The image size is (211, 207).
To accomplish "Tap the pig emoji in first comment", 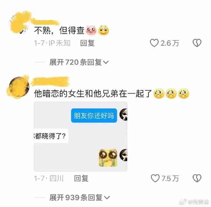I will [91, 30].
